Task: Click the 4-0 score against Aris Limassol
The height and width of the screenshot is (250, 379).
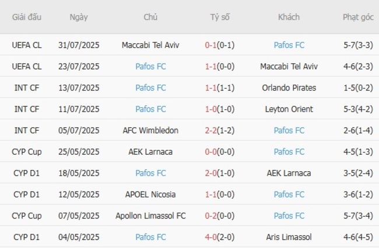Action: [212, 237]
